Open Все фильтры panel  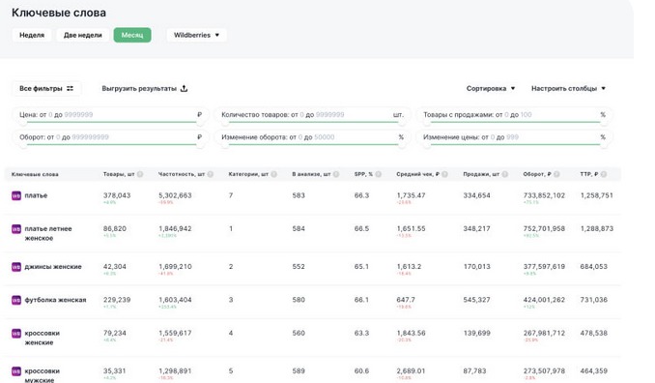pos(46,89)
